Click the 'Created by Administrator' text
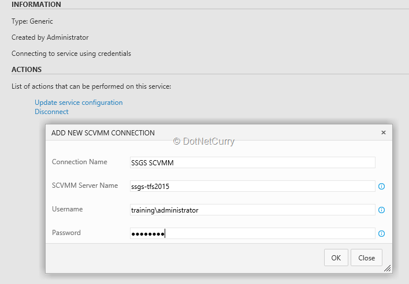This screenshot has width=409, height=284. [x=50, y=37]
